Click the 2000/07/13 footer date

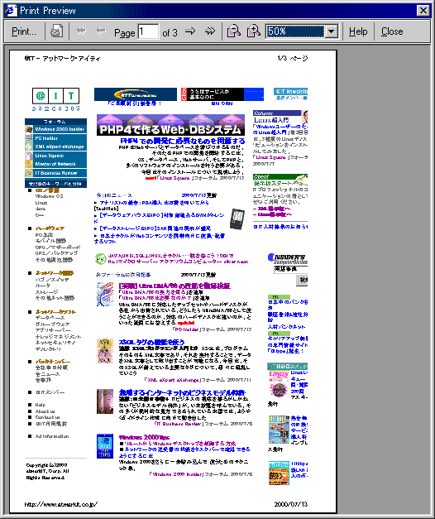[x=291, y=504]
